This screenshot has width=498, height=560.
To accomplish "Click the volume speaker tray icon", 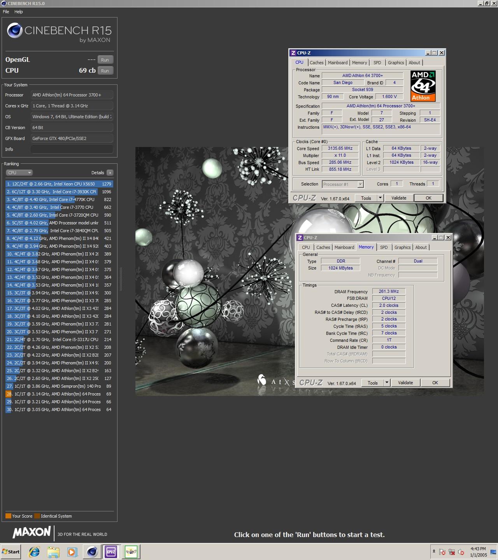I will coord(461,552).
